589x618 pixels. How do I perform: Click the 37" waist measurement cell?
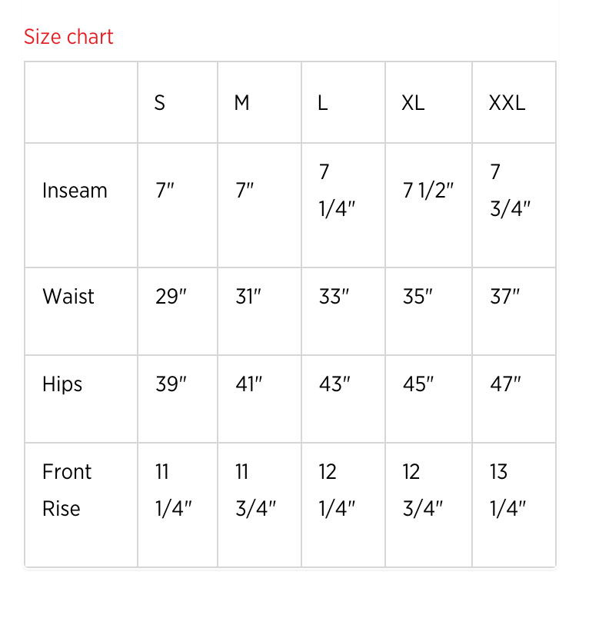[505, 297]
